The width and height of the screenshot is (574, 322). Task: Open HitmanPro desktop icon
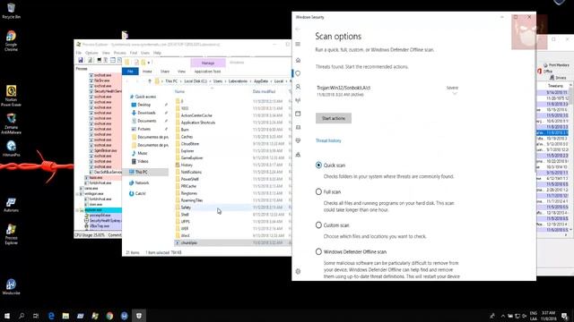pos(11,148)
